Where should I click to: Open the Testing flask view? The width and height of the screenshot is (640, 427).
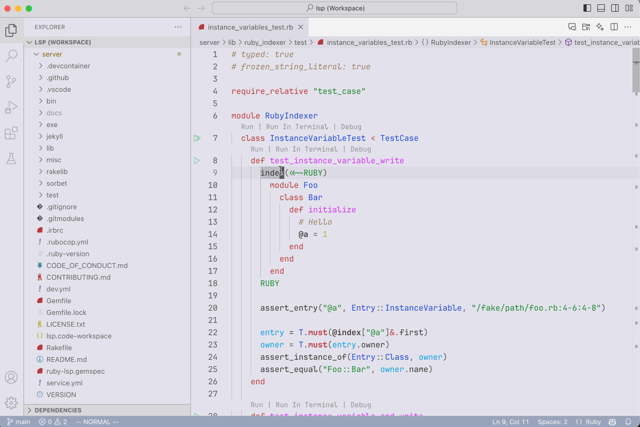(x=11, y=159)
